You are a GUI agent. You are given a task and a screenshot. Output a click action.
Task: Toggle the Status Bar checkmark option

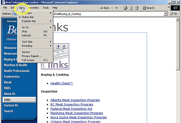pos(35,17)
